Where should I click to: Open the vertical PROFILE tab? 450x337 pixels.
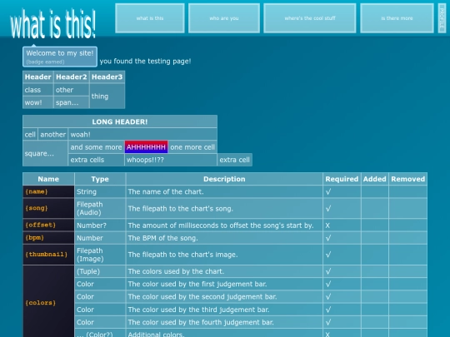[442, 18]
